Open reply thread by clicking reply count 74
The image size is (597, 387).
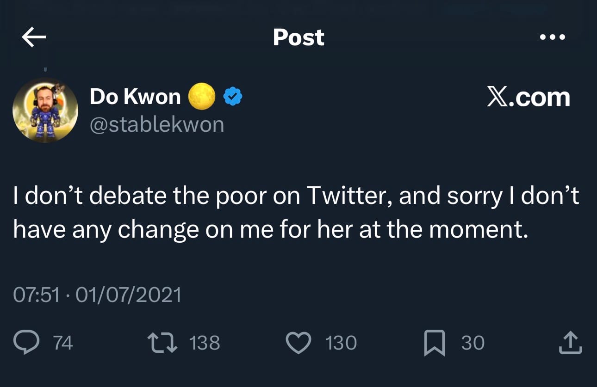63,342
